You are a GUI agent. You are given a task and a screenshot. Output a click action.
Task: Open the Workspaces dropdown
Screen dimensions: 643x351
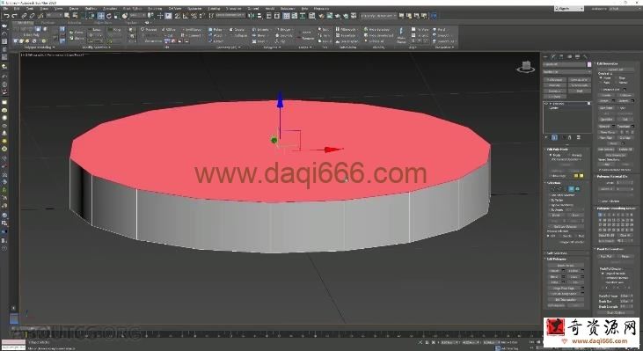pyautogui.click(x=625, y=8)
